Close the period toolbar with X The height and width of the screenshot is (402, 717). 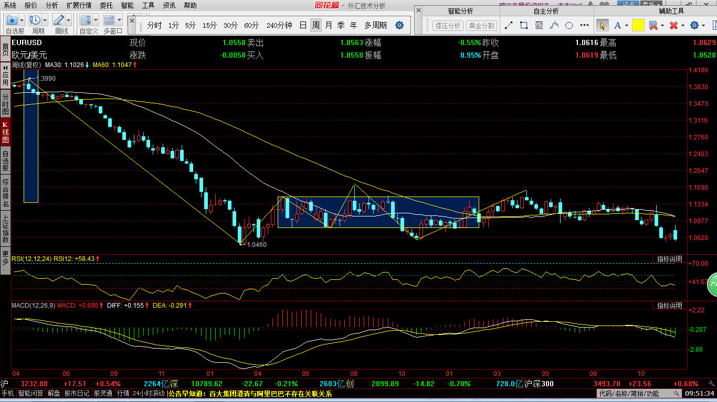132,20
